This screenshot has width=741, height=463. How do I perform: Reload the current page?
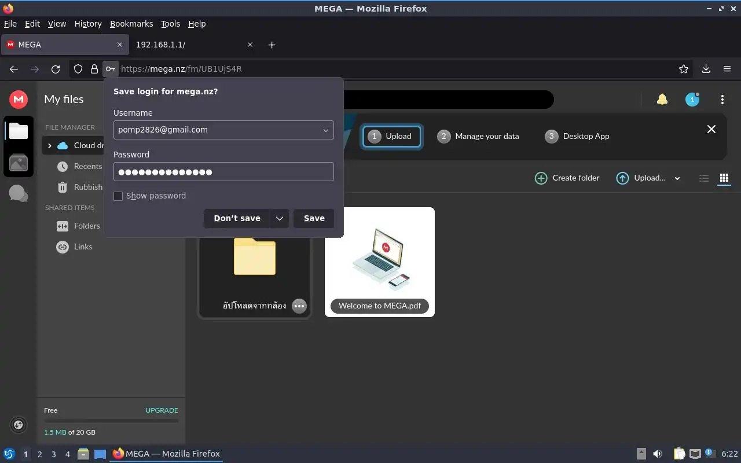(x=56, y=69)
